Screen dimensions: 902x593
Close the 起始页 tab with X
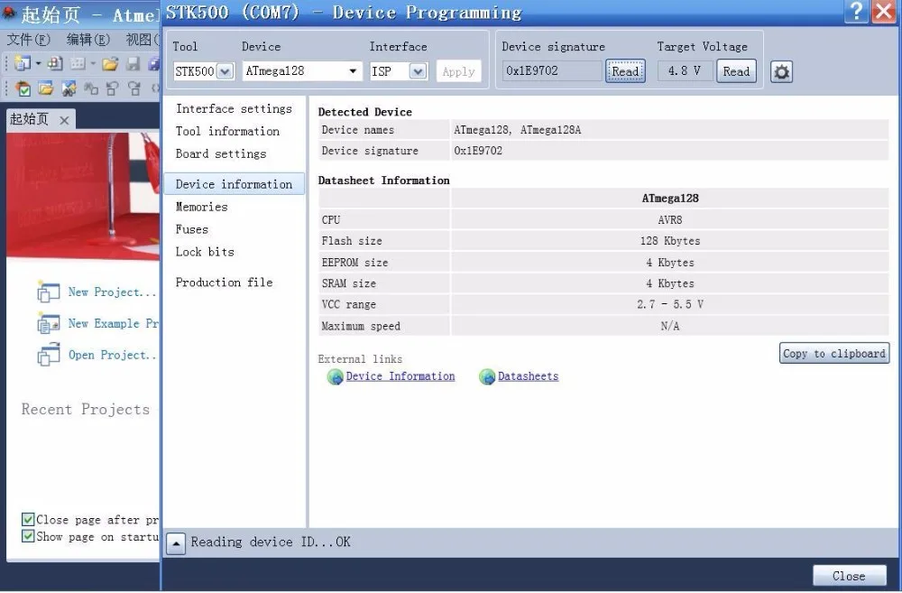[64, 120]
